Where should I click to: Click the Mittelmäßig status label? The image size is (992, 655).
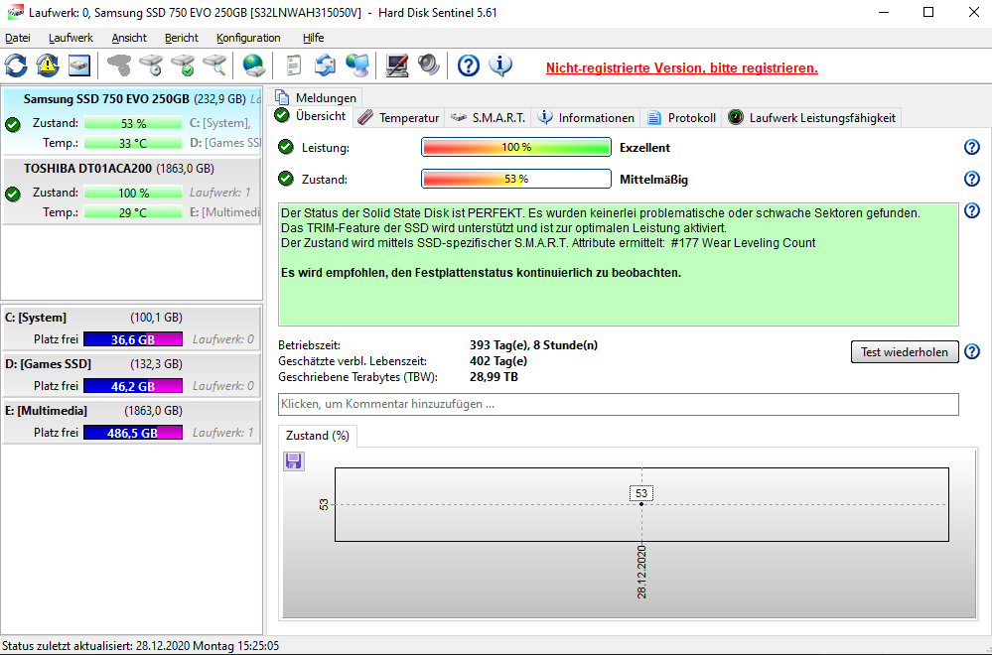tap(653, 180)
